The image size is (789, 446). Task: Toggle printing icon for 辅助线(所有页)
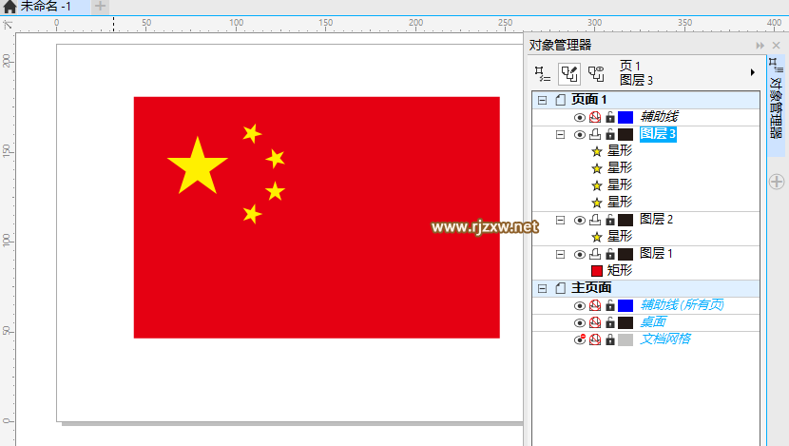[x=595, y=305]
